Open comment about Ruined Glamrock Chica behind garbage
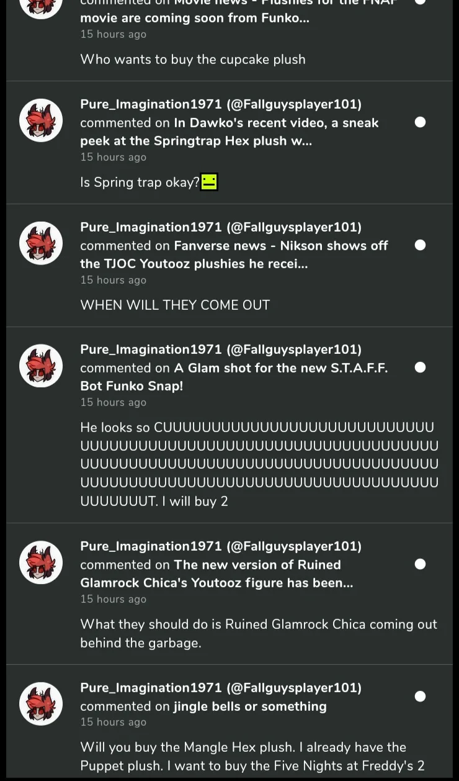Viewport: 459px width, 781px height. pos(259,633)
